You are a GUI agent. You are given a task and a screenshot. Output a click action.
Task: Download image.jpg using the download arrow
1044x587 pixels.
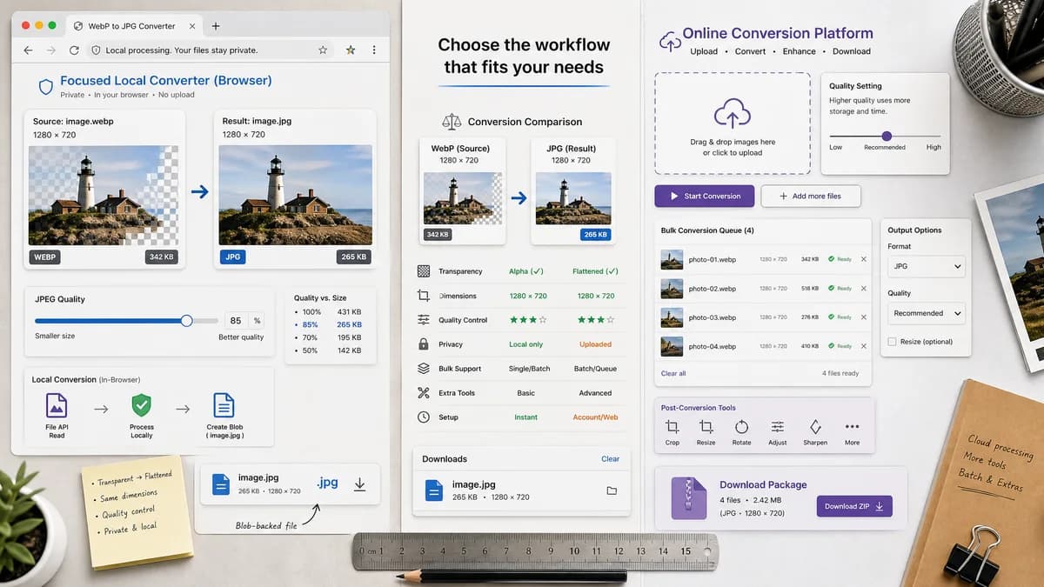tap(359, 484)
